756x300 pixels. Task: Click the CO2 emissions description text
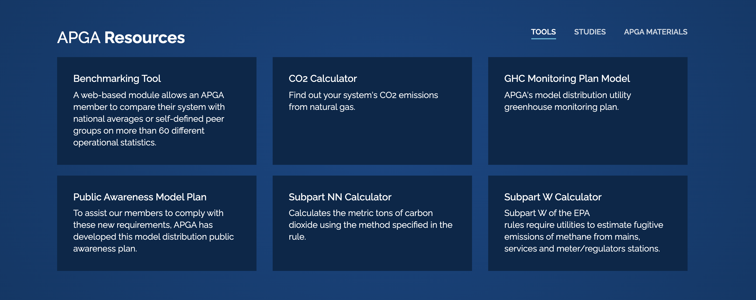(x=363, y=101)
